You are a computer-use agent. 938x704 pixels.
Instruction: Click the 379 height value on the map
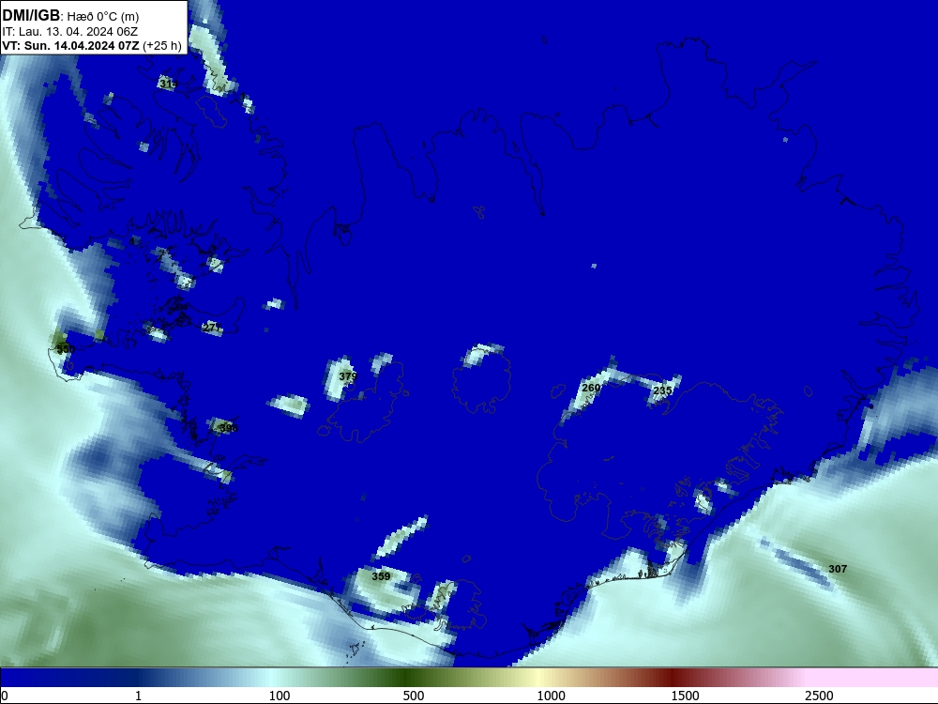click(x=348, y=376)
